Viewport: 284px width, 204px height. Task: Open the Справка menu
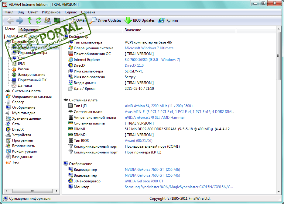(x=88, y=12)
